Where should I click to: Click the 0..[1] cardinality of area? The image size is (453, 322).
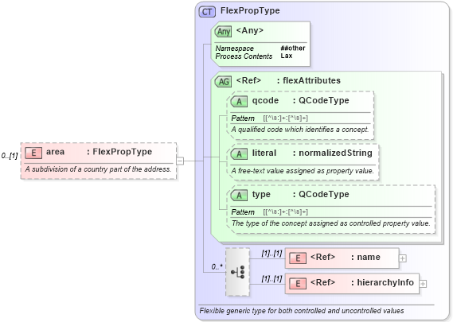coord(10,156)
